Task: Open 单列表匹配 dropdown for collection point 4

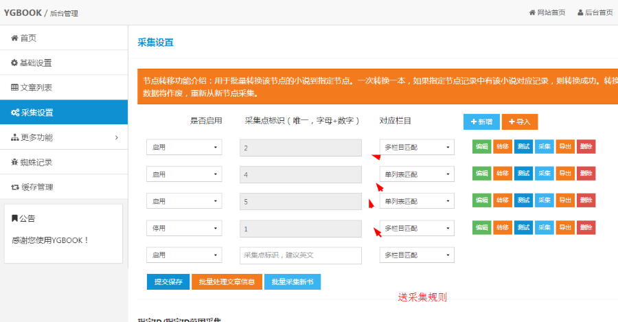Action: click(417, 174)
